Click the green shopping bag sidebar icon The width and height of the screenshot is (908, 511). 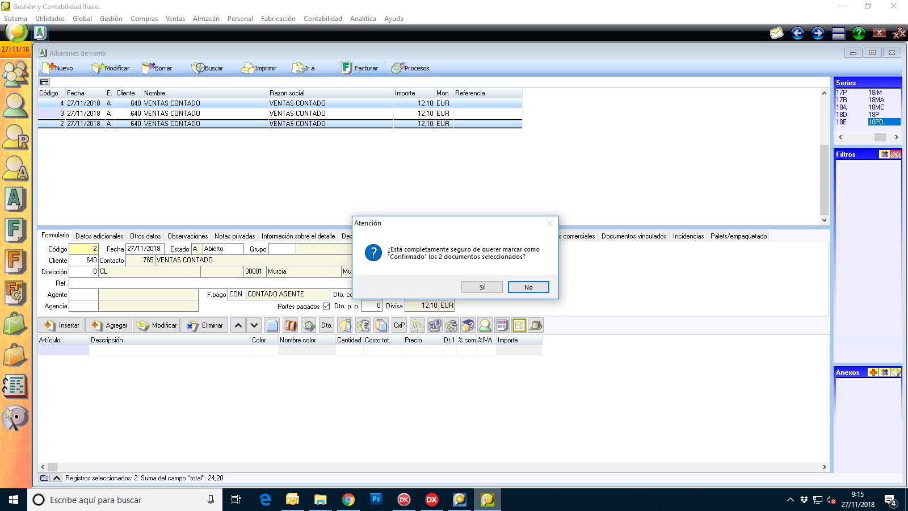pos(15,324)
